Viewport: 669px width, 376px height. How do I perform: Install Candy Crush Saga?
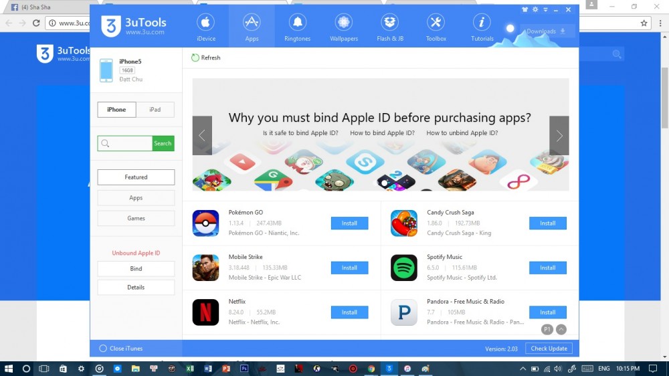pyautogui.click(x=548, y=223)
